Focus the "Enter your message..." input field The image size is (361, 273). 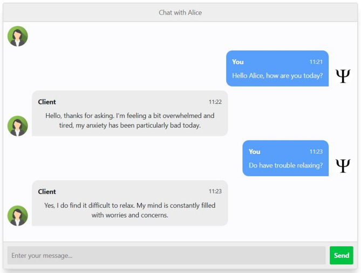point(166,255)
